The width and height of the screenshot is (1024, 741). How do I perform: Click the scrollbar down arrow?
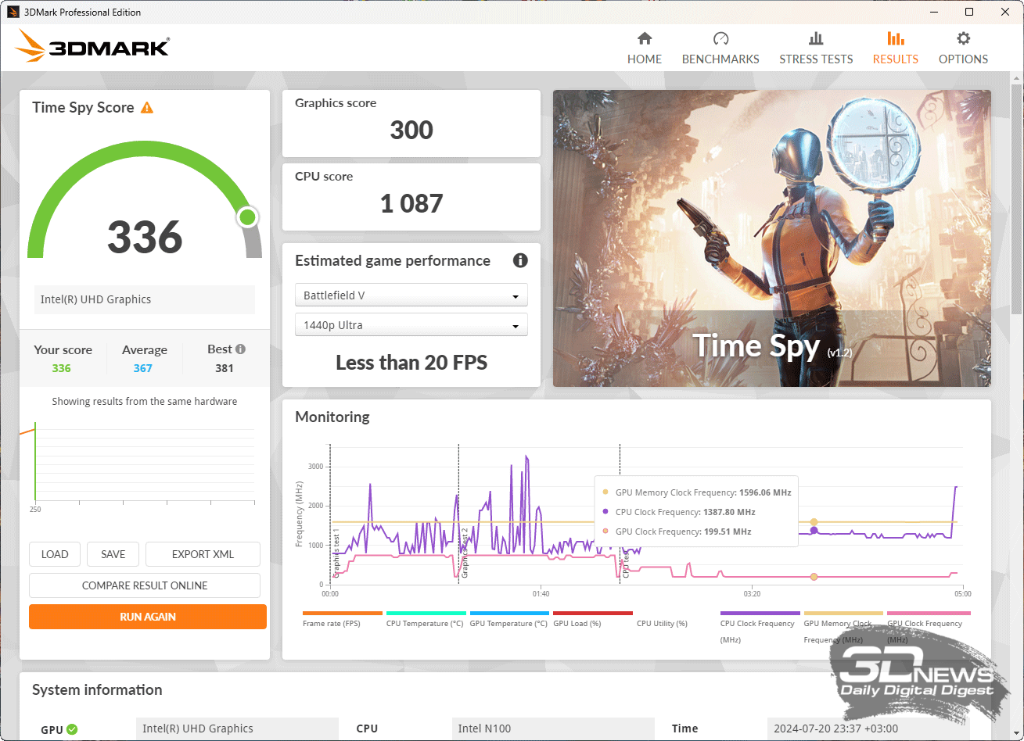[x=1015, y=732]
